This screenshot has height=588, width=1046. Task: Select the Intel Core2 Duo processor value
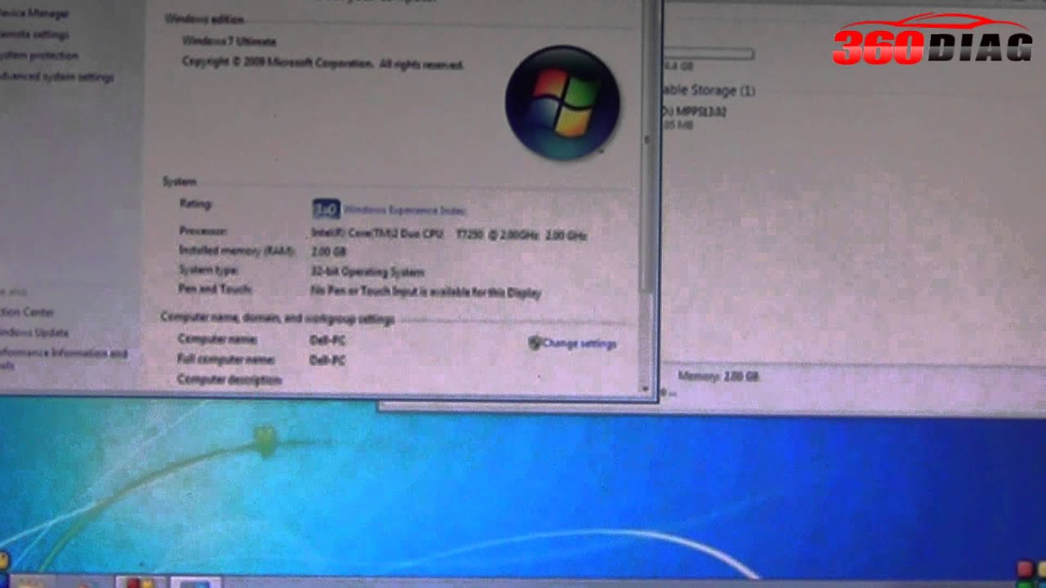(449, 234)
